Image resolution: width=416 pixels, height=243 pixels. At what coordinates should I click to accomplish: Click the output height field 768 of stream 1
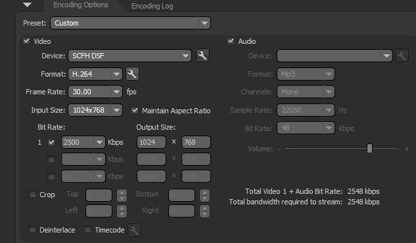click(196, 142)
